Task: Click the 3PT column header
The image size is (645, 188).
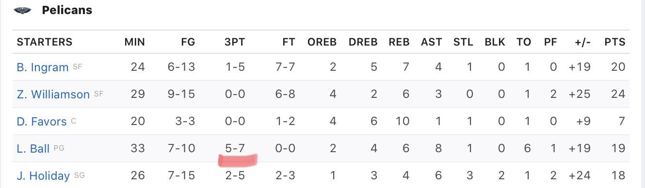Action: [x=235, y=42]
